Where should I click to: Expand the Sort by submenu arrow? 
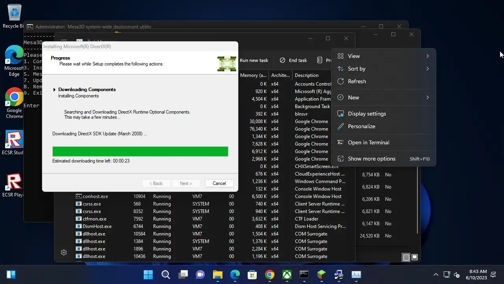(x=428, y=69)
